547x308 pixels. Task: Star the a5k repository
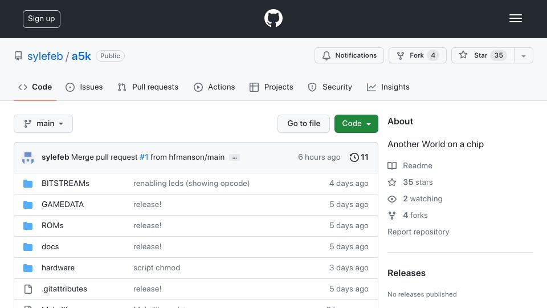[483, 55]
